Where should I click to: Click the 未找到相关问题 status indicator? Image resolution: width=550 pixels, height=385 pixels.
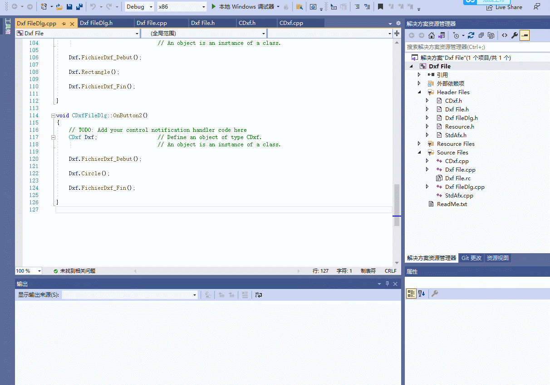click(x=74, y=271)
